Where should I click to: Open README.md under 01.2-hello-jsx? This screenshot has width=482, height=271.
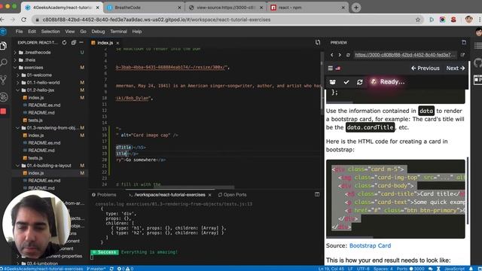point(41,113)
